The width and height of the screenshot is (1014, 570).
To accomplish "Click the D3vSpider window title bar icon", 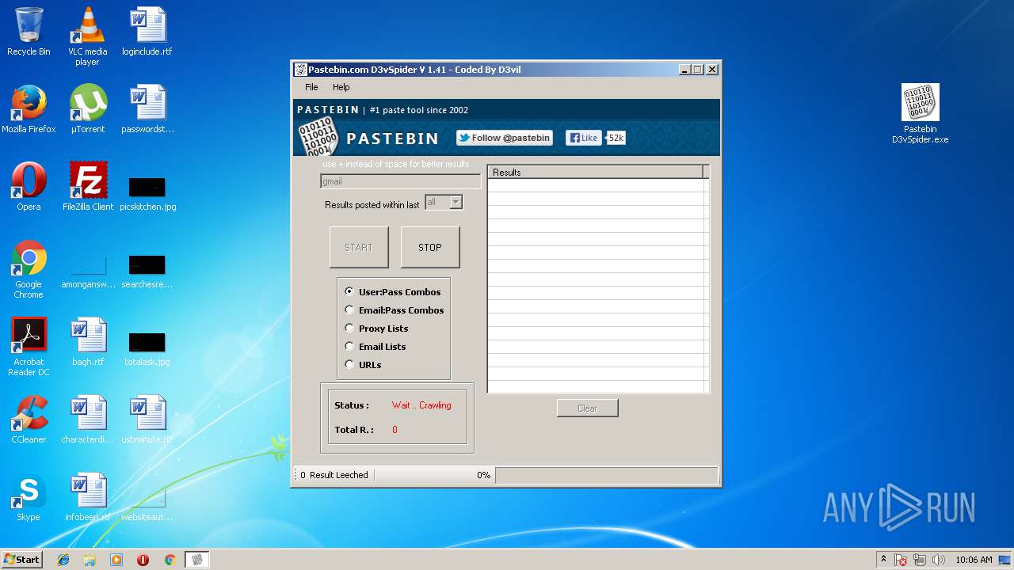I will 300,70.
